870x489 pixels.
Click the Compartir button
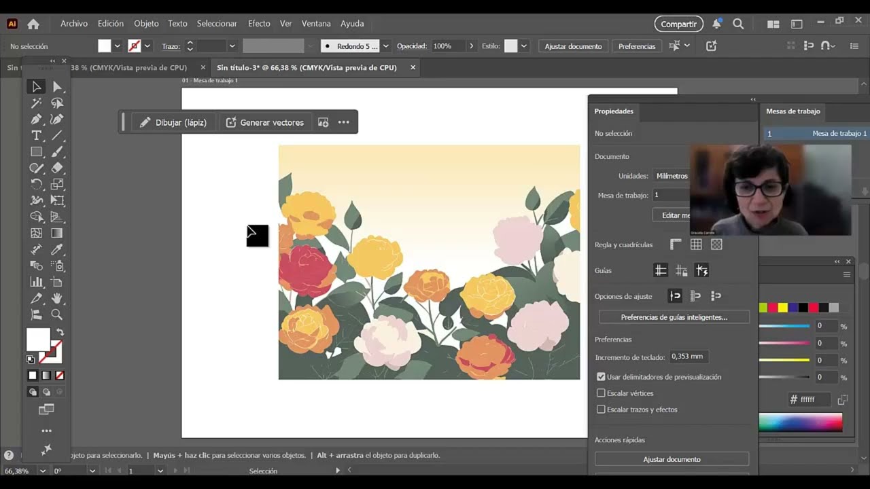pos(679,24)
